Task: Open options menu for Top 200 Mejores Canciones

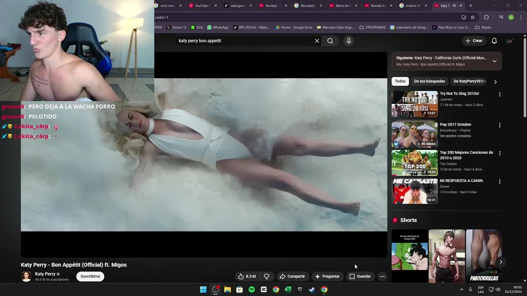Action: click(500, 153)
